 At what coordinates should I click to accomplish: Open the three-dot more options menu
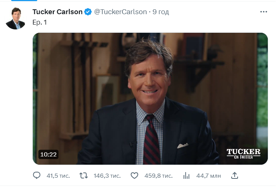click(x=263, y=12)
